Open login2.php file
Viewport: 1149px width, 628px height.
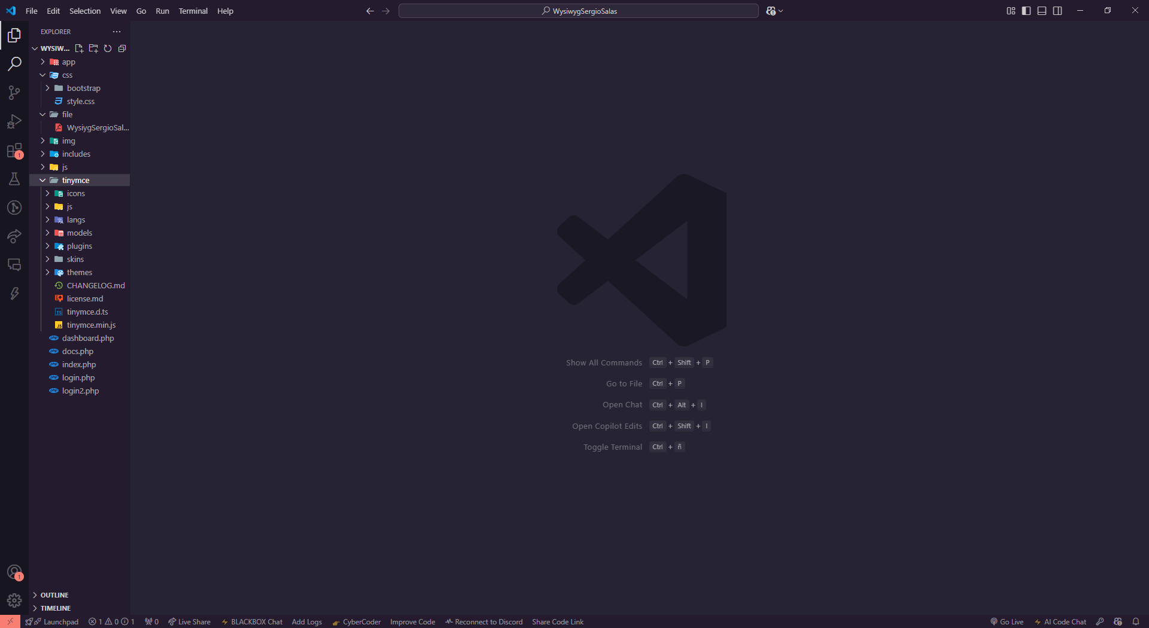tap(80, 391)
